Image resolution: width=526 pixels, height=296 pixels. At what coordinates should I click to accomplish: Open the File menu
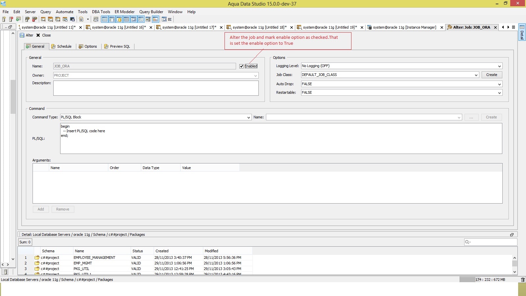pos(6,12)
